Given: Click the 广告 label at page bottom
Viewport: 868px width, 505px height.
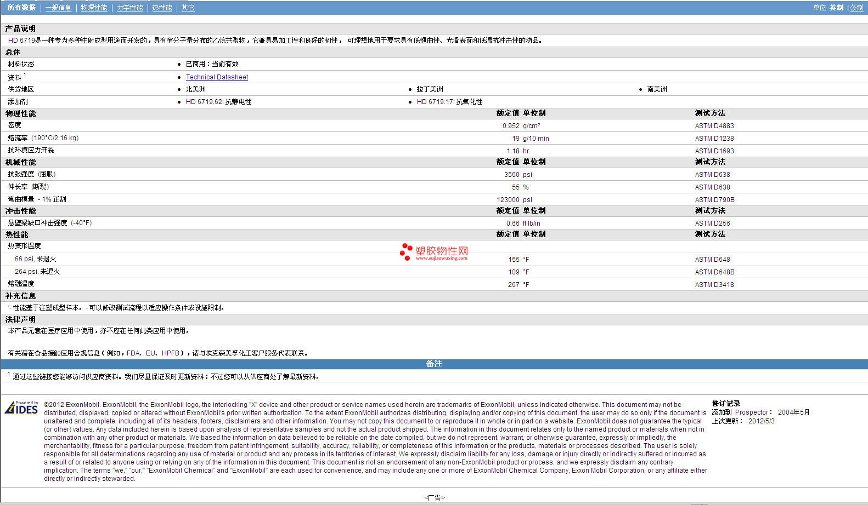Looking at the screenshot, I should pos(434,497).
